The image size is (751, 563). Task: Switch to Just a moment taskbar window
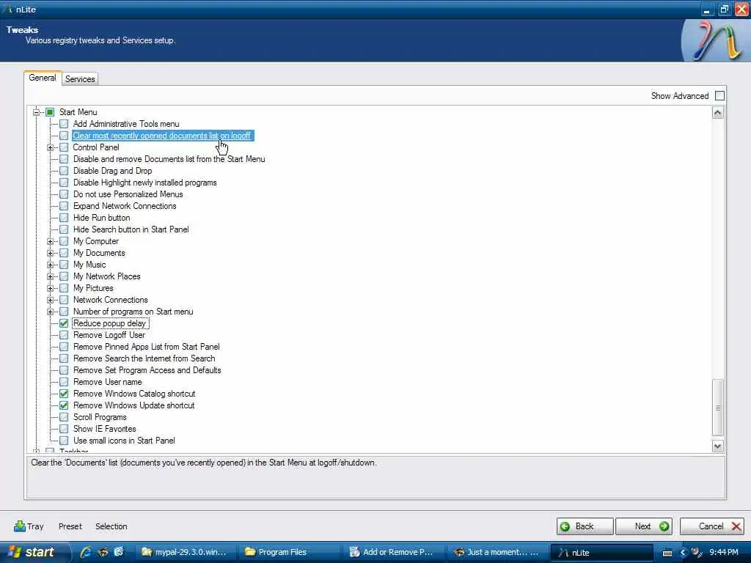pyautogui.click(x=497, y=552)
